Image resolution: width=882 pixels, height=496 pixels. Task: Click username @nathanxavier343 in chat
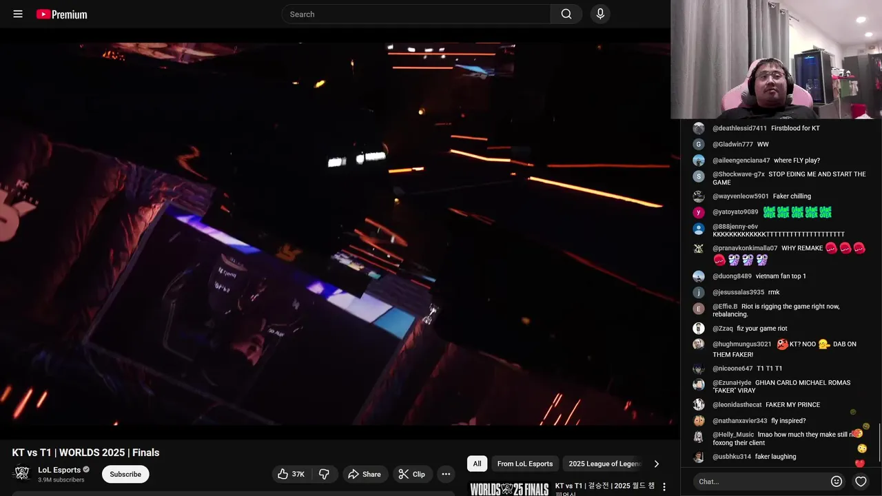[740, 421]
